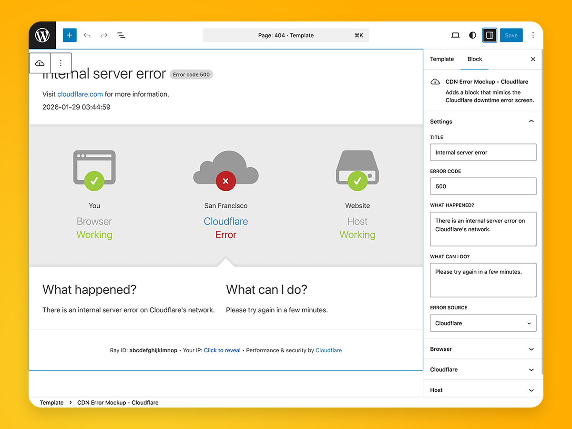Open the Error Source dropdown
572x429 pixels.
point(483,323)
